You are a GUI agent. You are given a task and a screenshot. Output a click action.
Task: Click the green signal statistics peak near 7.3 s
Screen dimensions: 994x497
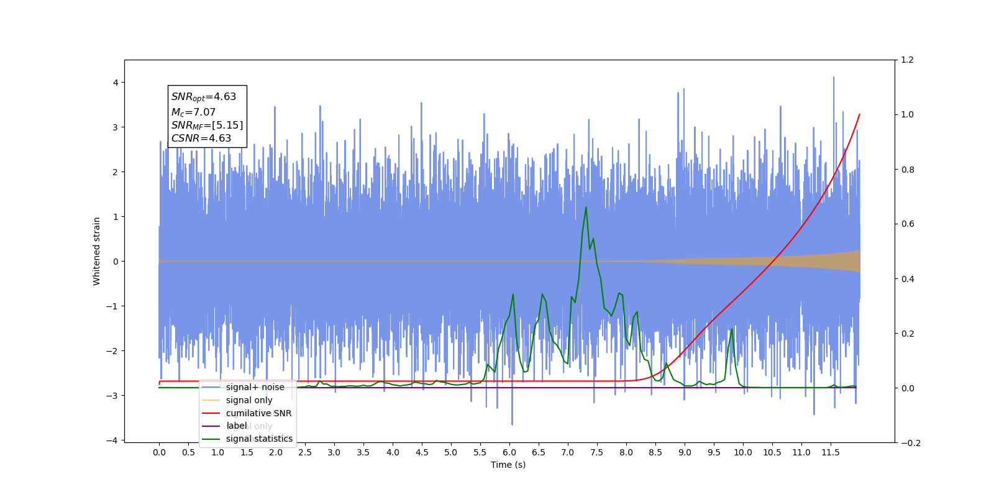[586, 207]
